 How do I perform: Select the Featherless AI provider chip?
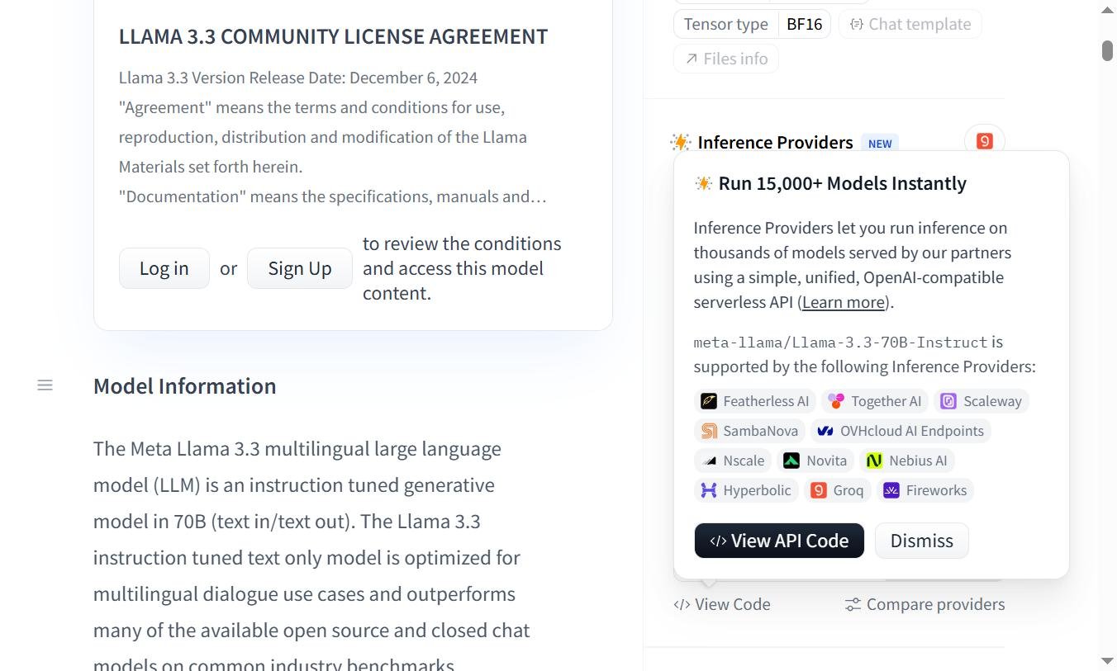pos(755,401)
